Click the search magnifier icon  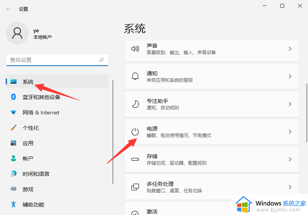(101, 60)
